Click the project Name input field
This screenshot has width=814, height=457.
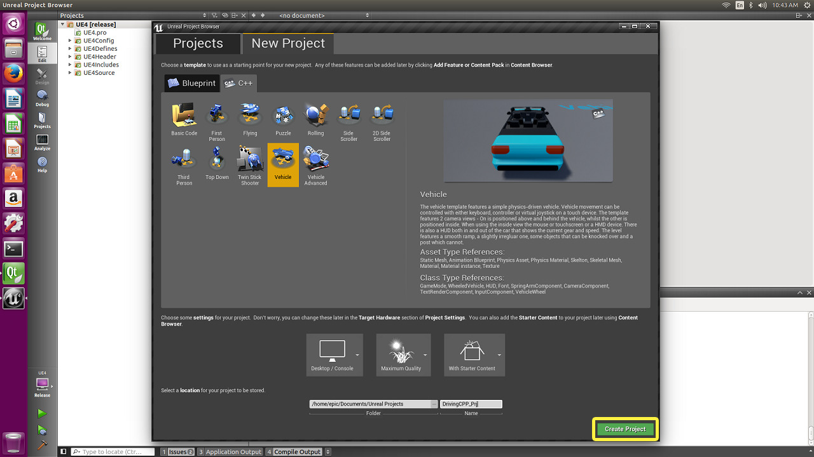coord(471,404)
